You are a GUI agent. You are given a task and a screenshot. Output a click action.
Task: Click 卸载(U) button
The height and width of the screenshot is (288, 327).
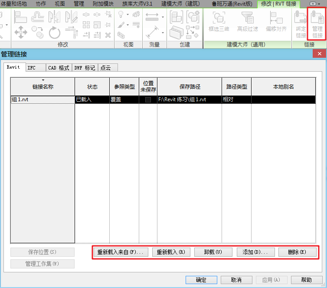tap(213, 252)
